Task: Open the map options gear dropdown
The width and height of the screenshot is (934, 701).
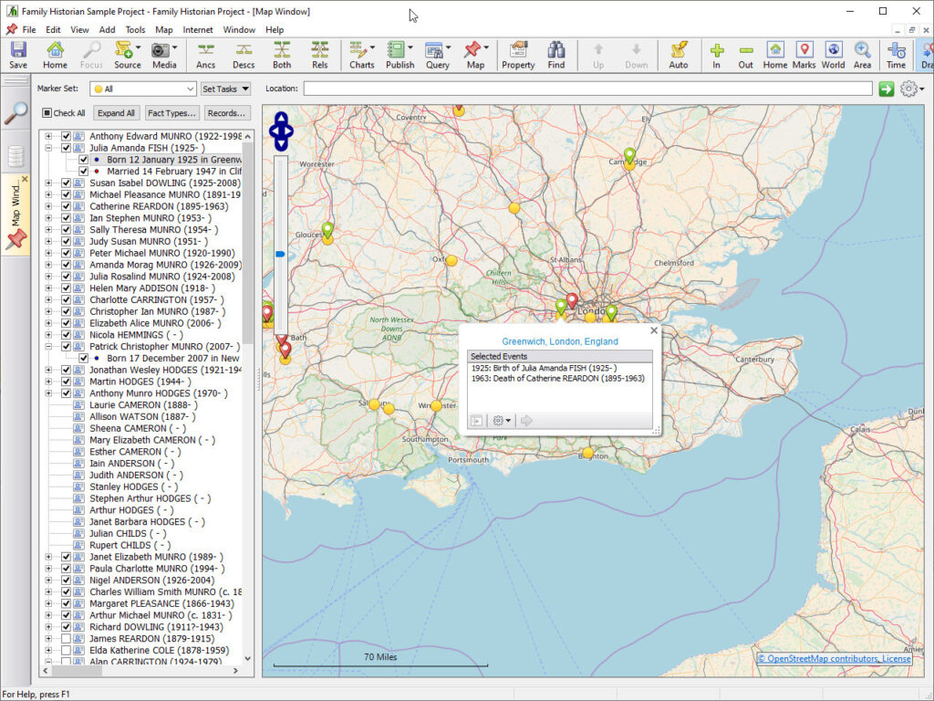Action: (912, 89)
